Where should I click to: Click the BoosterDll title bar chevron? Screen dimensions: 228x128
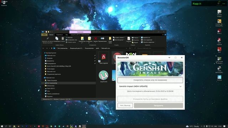tap(169, 58)
